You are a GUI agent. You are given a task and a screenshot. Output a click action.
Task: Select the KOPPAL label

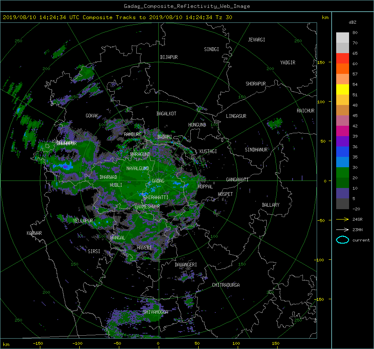205,187
